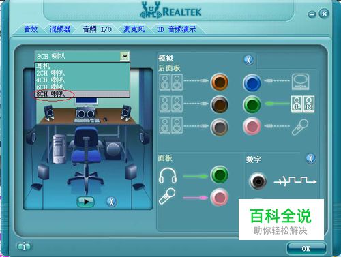341x257 pixels.
Task: Minimize the Realtek audio manager window
Action: tap(312, 14)
